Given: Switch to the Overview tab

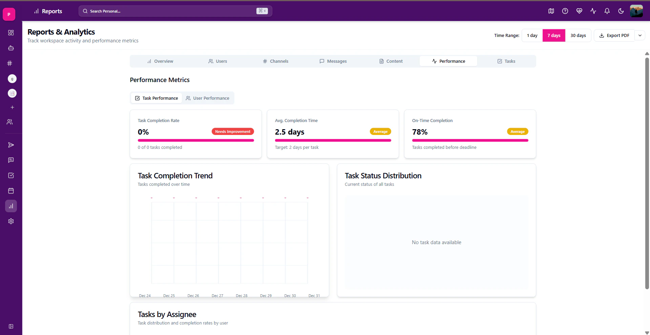Looking at the screenshot, I should (160, 61).
